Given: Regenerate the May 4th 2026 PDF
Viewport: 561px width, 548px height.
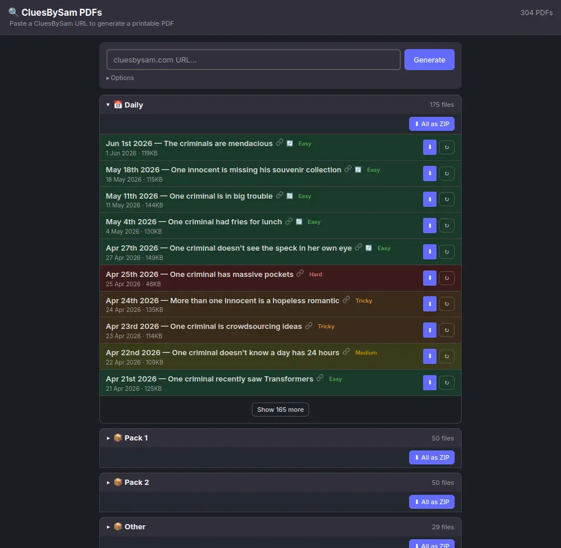Looking at the screenshot, I should pyautogui.click(x=446, y=226).
